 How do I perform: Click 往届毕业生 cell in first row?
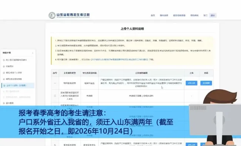pos(90,83)
